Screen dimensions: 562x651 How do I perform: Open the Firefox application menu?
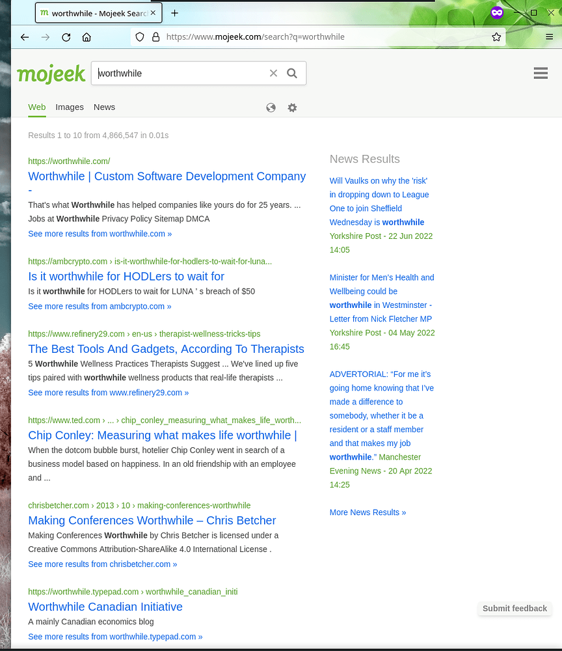(x=549, y=37)
